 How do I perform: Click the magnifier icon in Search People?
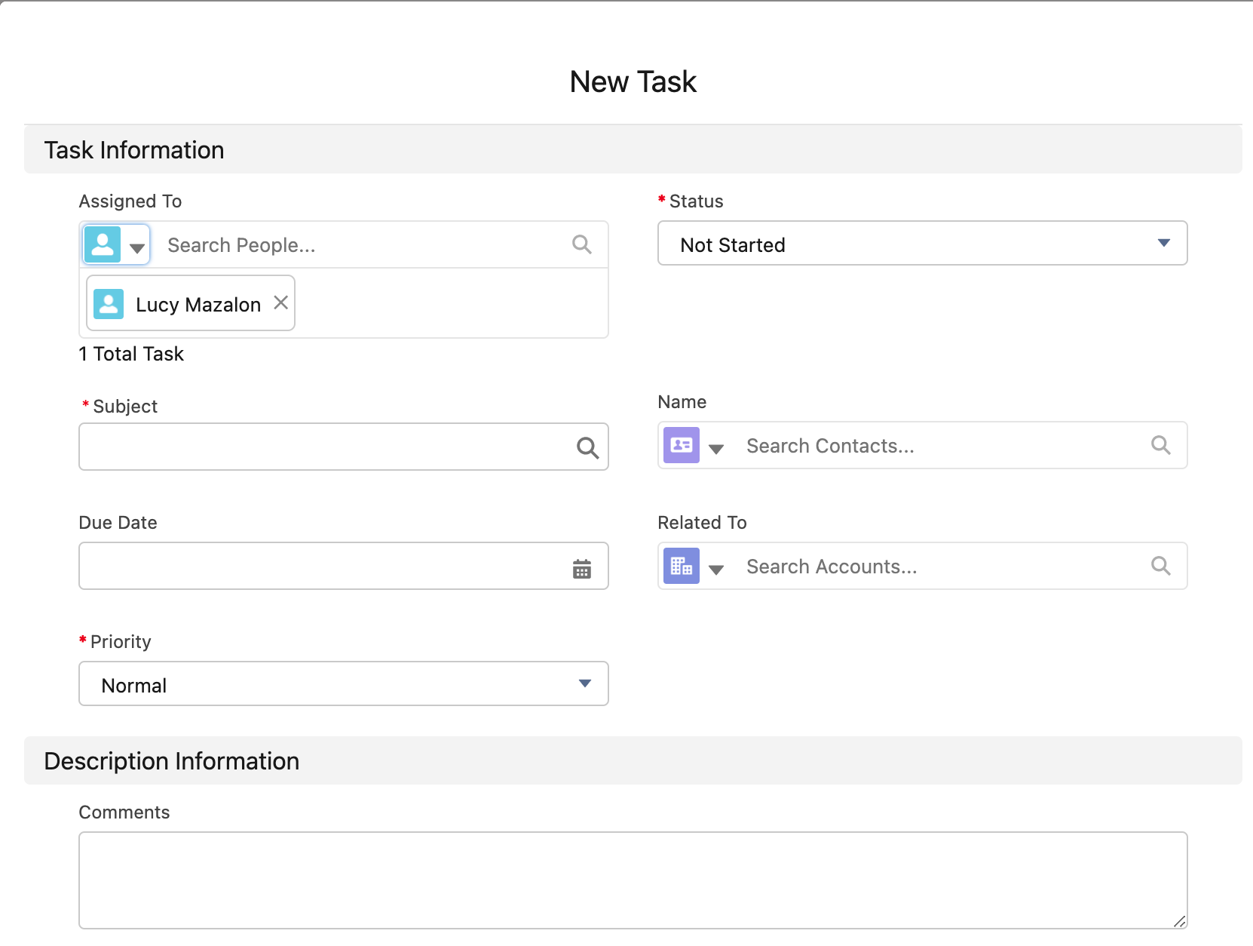coord(582,244)
